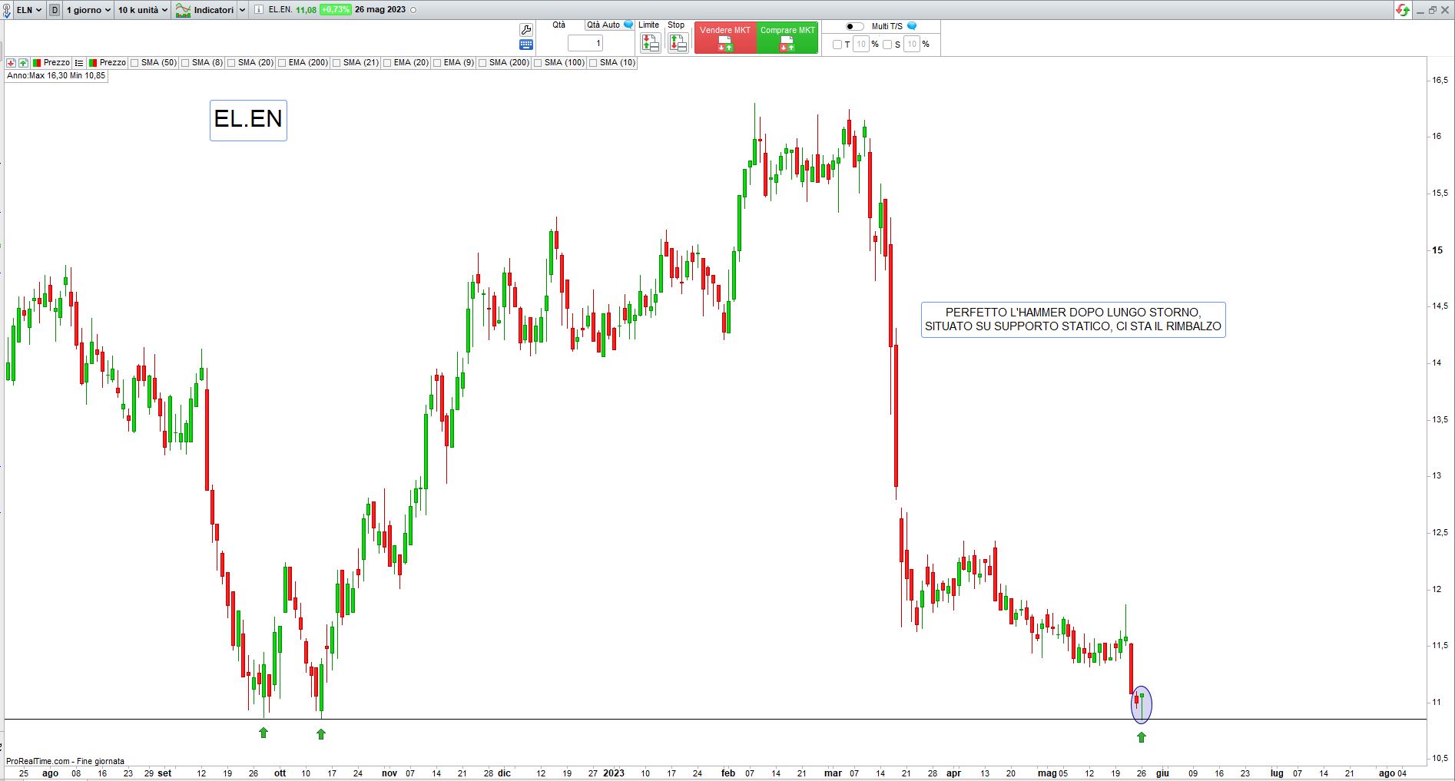The width and height of the screenshot is (1455, 781).
Task: Restore down the chart window
Action: tap(1433, 10)
